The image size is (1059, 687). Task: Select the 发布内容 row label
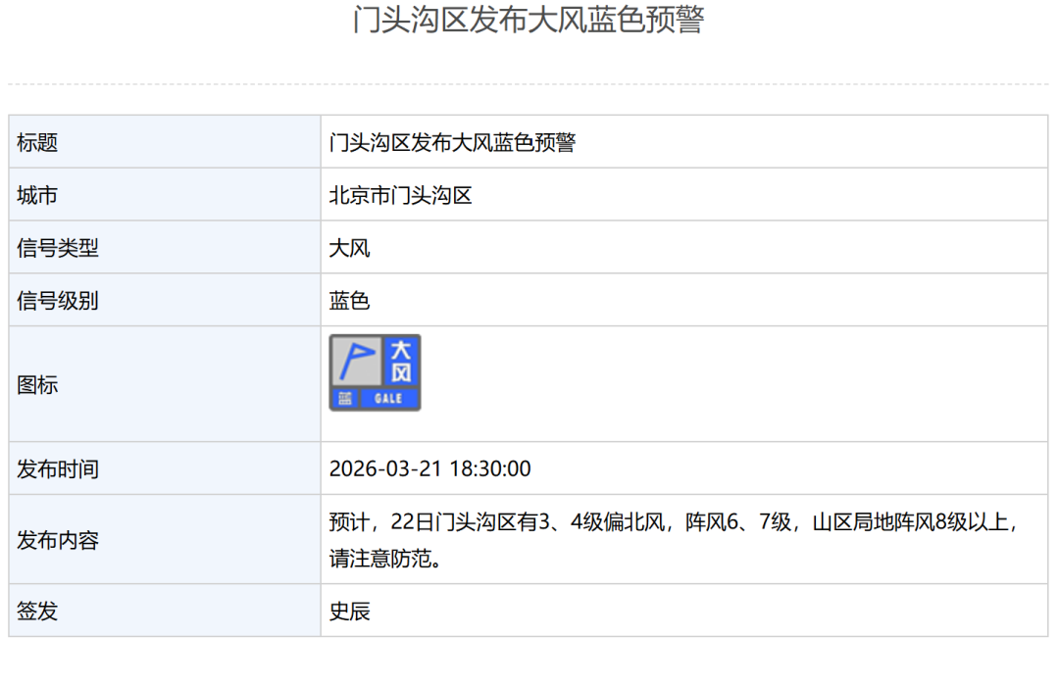(58, 540)
